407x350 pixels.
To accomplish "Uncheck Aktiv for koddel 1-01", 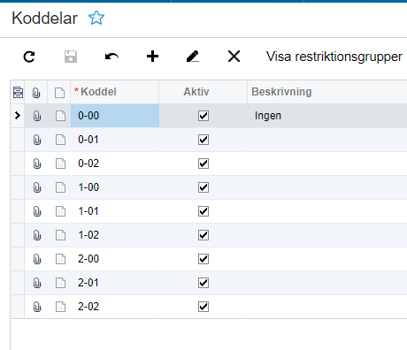I will tap(203, 211).
